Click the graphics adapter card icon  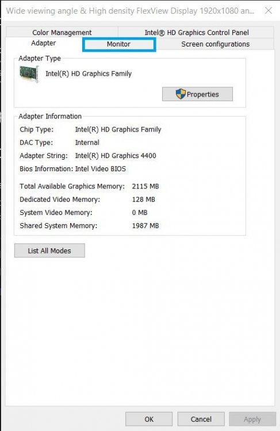point(29,74)
